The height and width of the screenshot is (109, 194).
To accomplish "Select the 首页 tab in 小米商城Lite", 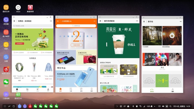I will click(x=61, y=90).
